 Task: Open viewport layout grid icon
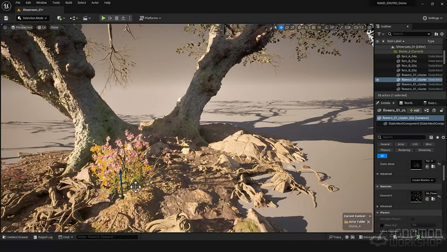click(x=370, y=27)
